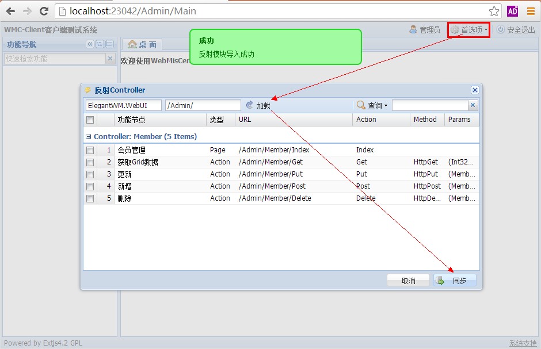Screen dimensions: 541x349
Task: Clear the 快速检索功能 search box
Action: coord(110,59)
